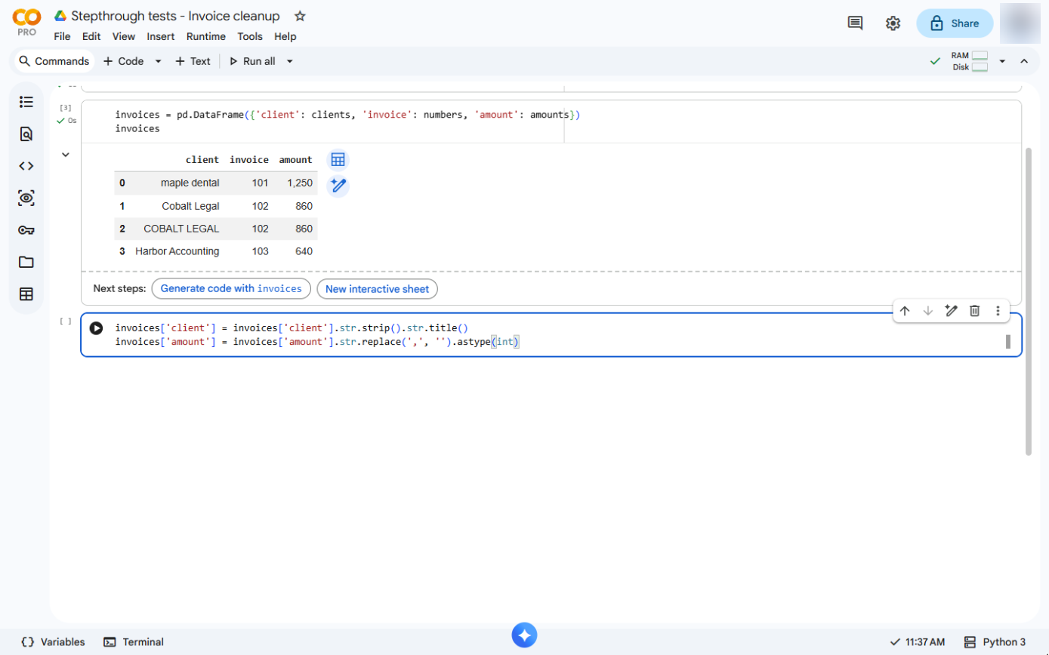Open the Runtime menu
The image size is (1049, 655).
(x=206, y=36)
